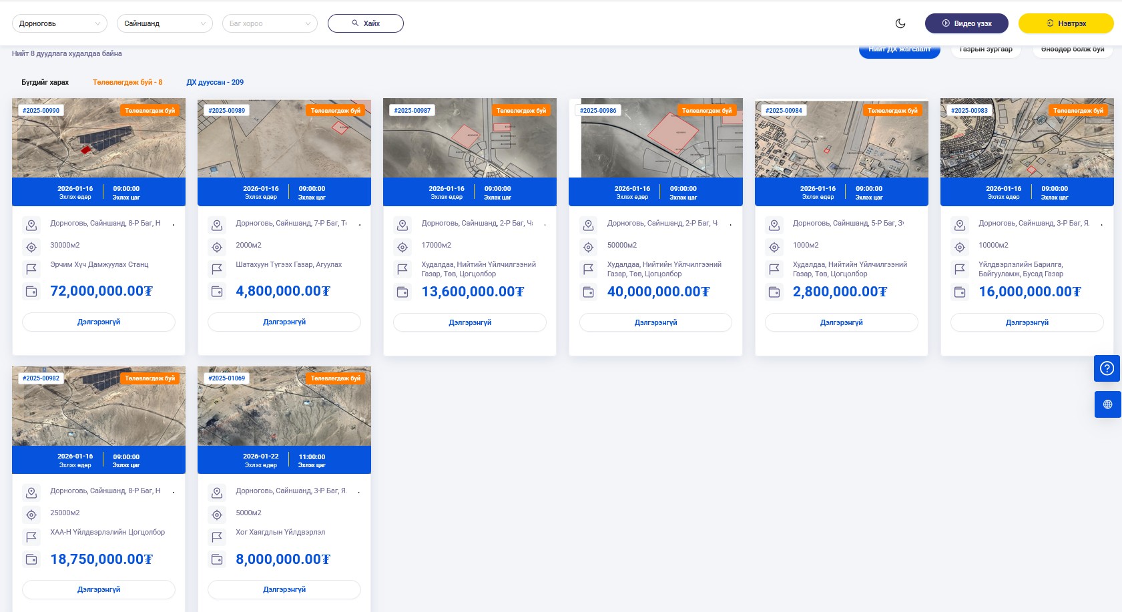
Task: Click area target icon on 2000м2 listing
Action: [x=217, y=248]
